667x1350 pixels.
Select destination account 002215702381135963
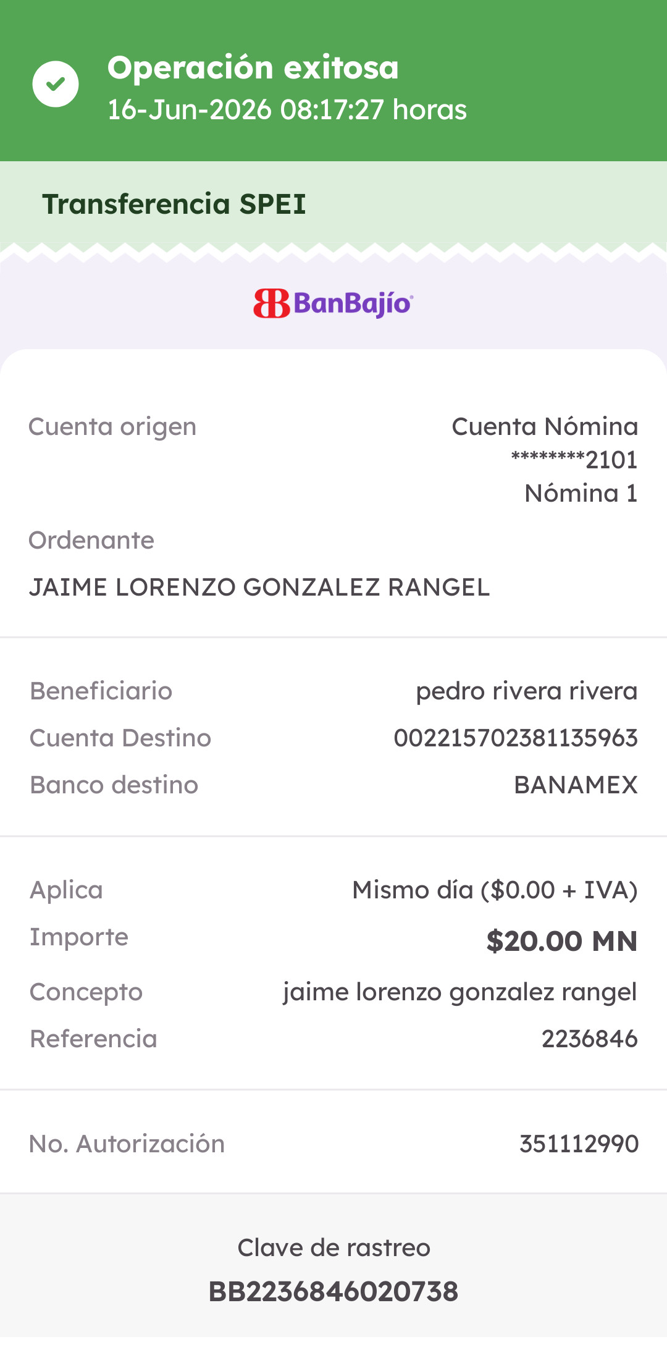click(516, 738)
